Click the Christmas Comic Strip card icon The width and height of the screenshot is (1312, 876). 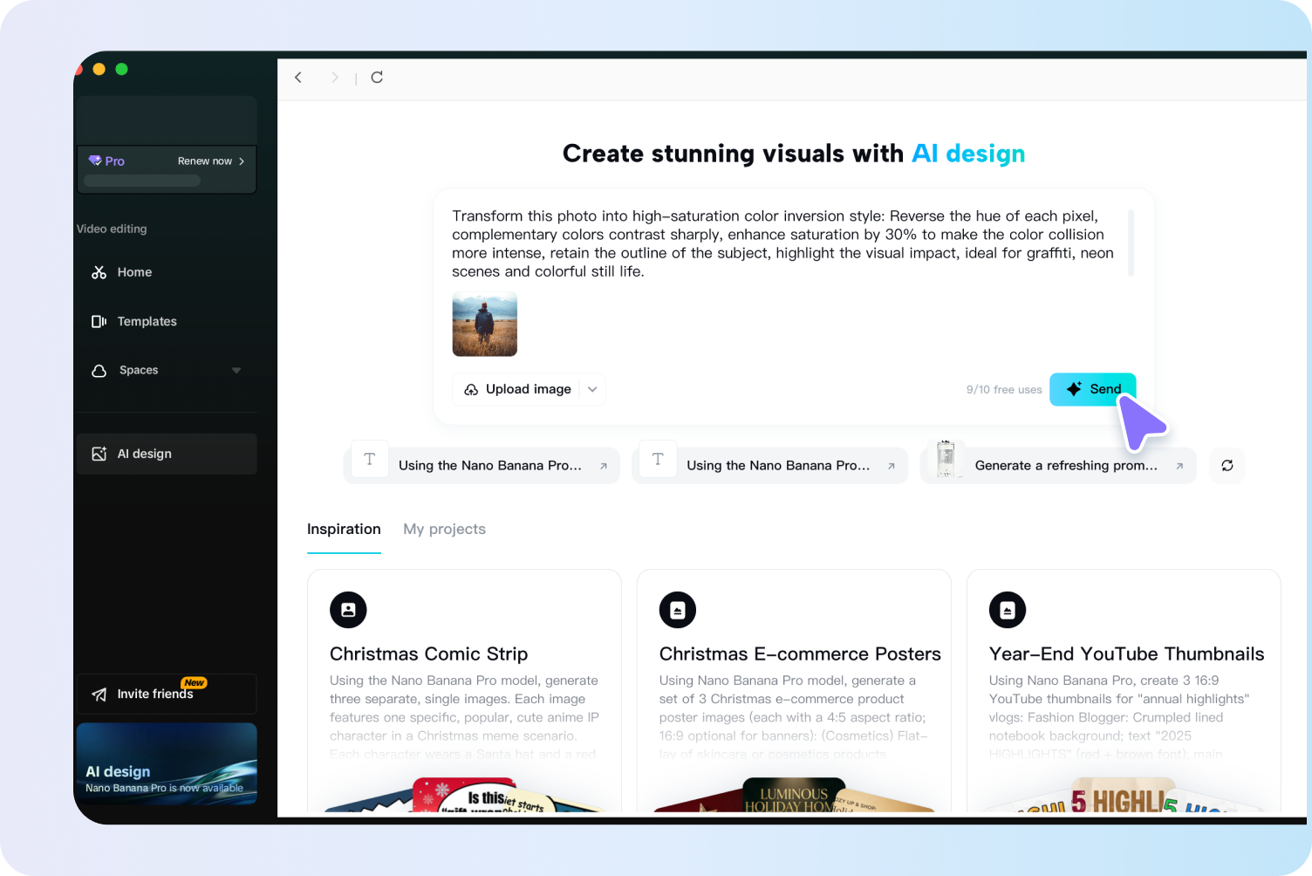pyautogui.click(x=348, y=610)
